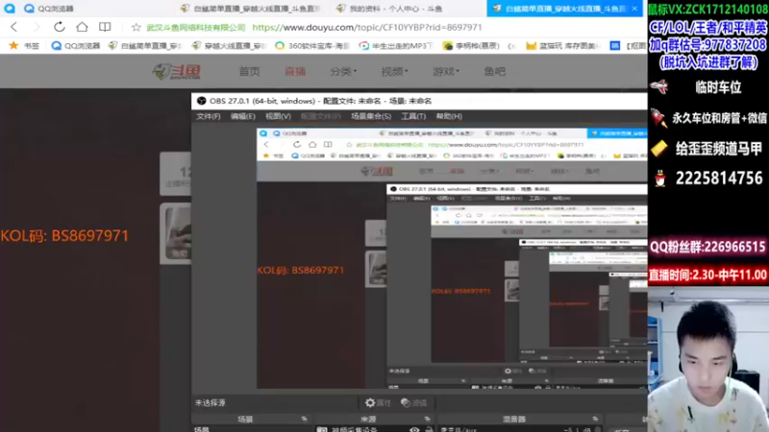Screen dimensions: 769x432
Task: Click the OBS logo in title bar
Action: (x=201, y=101)
